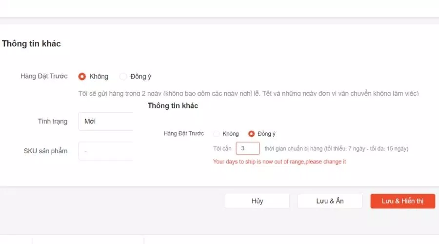Choose the unselected "Đồng ý" radio option

click(x=123, y=77)
